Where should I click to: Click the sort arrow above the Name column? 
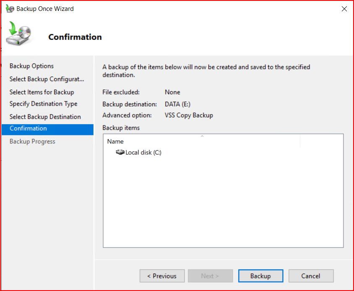click(202, 136)
